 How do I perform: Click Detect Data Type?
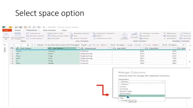pyautogui.click(x=58, y=36)
